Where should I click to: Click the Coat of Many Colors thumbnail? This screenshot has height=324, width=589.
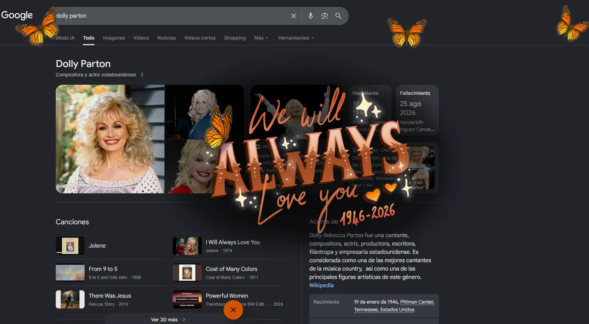point(187,273)
